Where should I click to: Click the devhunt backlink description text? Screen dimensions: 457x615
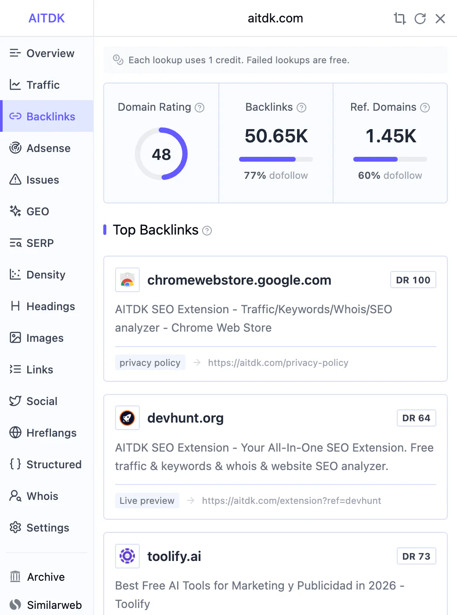coord(274,457)
